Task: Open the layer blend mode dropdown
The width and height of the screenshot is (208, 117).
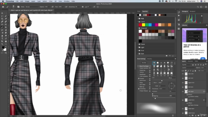Action: [188, 68]
